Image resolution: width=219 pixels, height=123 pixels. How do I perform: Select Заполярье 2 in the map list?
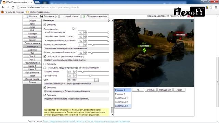point(123,102)
